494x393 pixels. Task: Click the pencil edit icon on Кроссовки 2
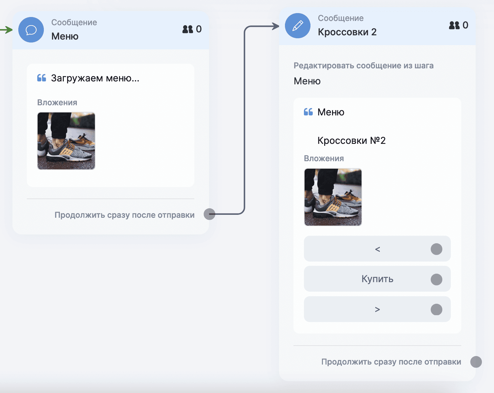coord(298,26)
